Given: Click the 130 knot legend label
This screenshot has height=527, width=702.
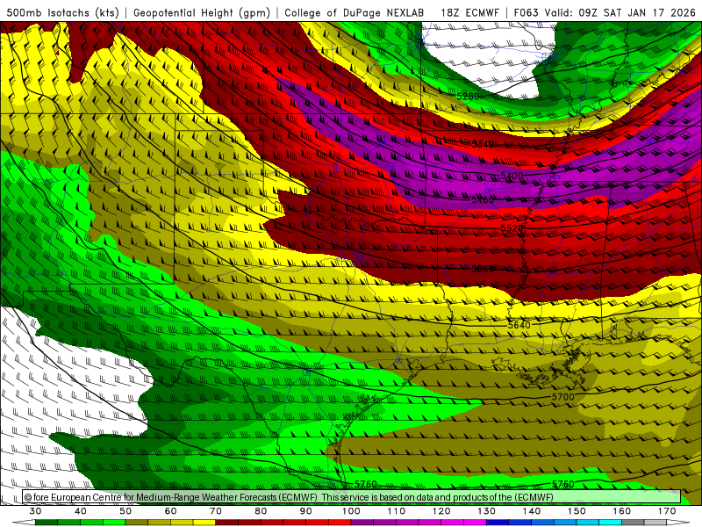Looking at the screenshot, I should [x=487, y=511].
